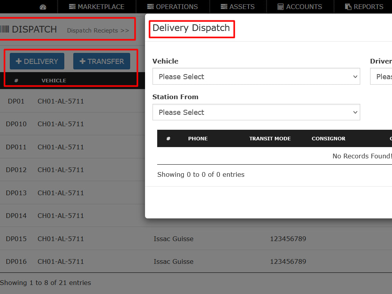
Task: Select the DP010 row cell
Action: tap(16, 124)
